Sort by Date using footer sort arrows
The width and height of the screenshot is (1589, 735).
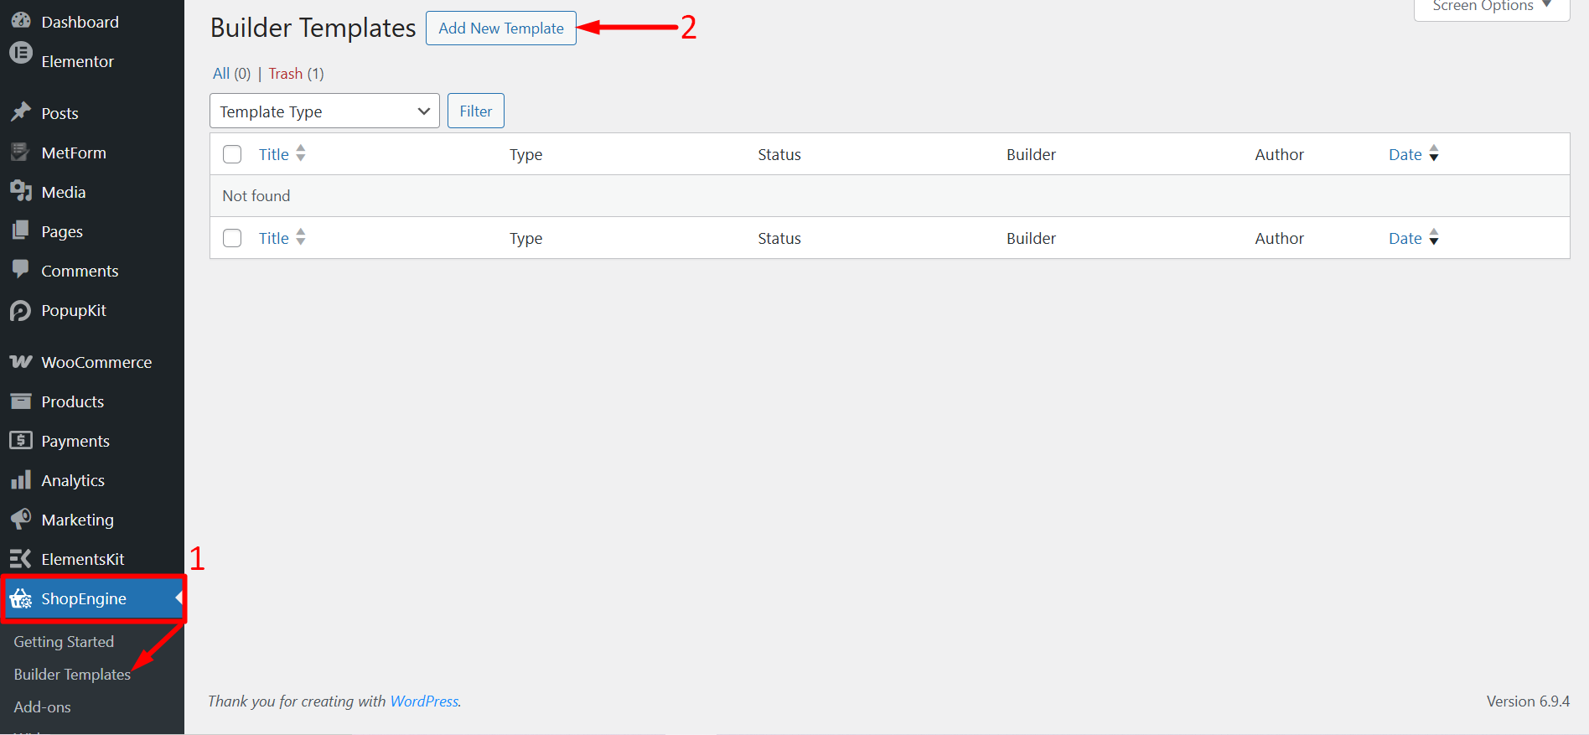(1434, 237)
